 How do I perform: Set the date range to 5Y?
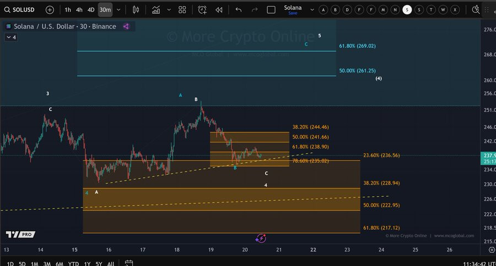point(99,263)
